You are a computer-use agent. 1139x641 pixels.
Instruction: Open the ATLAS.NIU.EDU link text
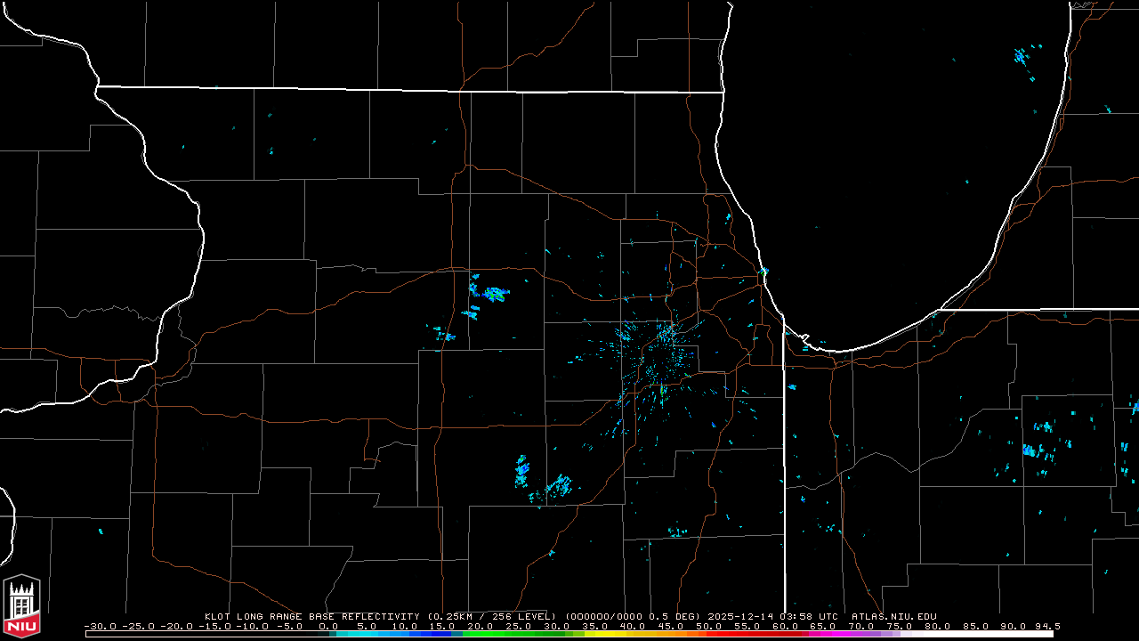pos(893,616)
